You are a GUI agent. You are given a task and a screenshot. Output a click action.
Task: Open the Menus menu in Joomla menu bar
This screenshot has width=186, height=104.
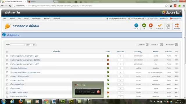(x=19, y=18)
